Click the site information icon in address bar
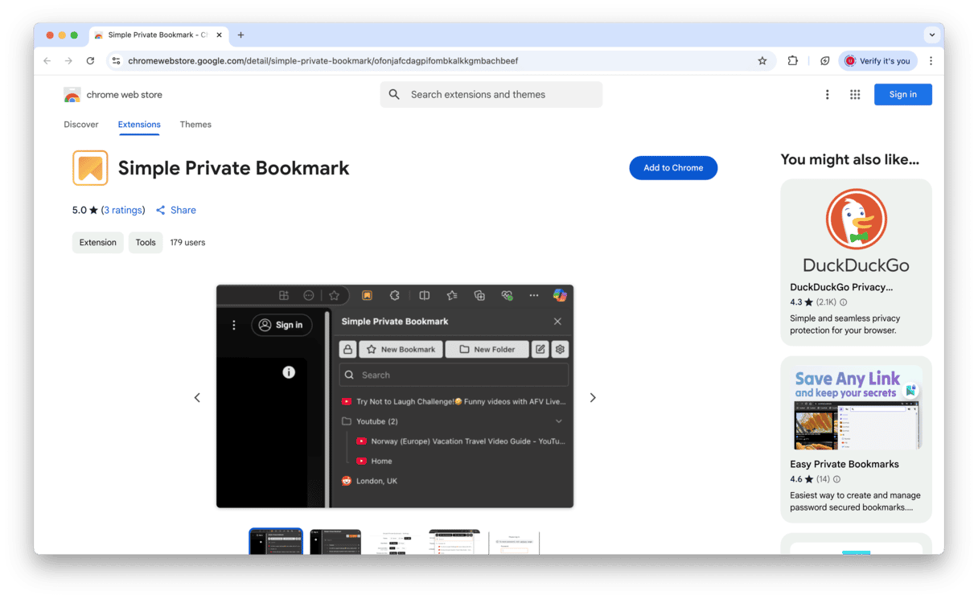 pos(116,61)
